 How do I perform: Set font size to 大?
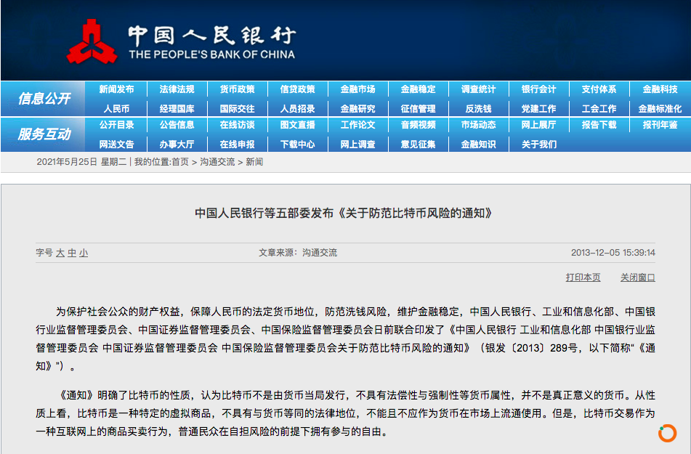[60, 253]
